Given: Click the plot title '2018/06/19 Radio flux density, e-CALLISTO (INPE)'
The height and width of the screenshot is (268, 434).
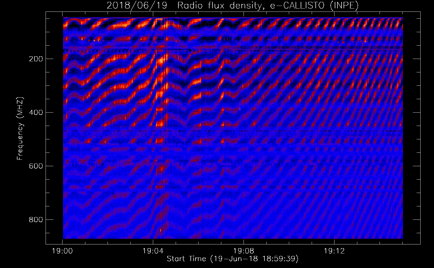Looking at the screenshot, I should coord(233,5).
